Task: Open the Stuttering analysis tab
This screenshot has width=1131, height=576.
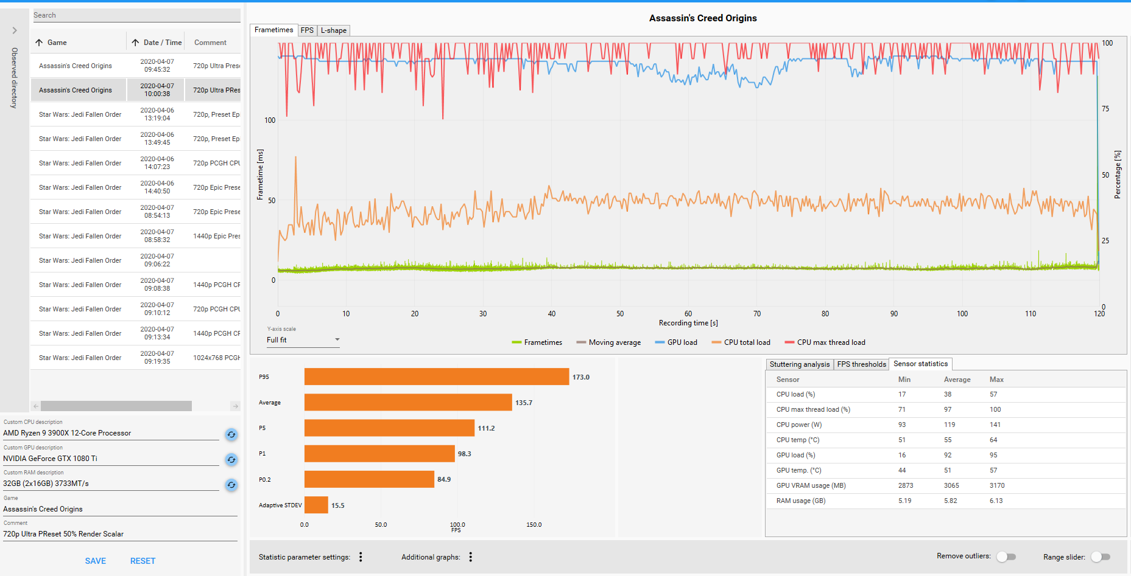Action: [x=800, y=364]
